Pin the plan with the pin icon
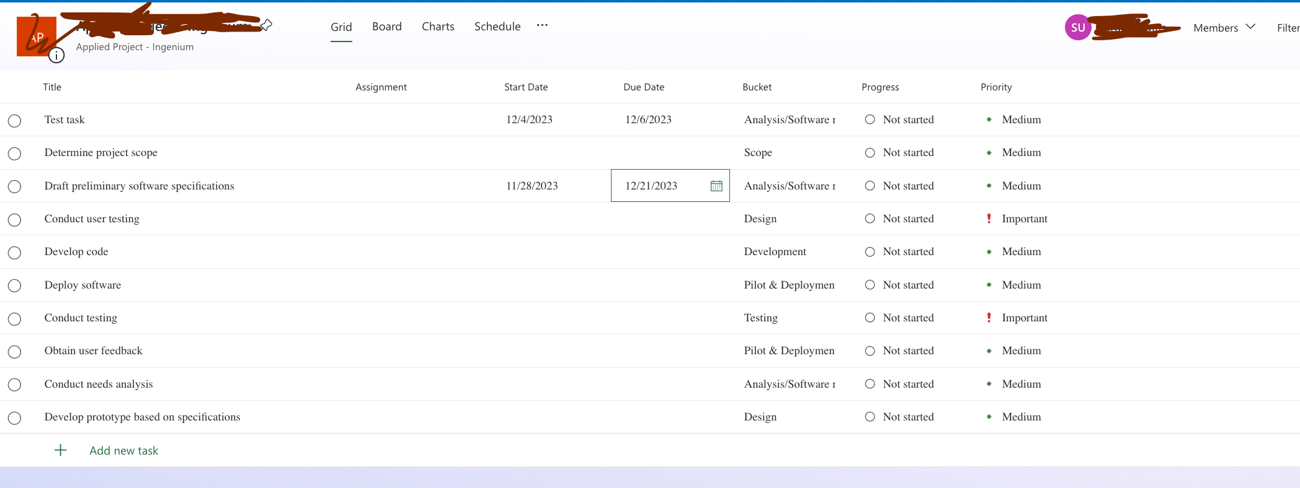 266,25
